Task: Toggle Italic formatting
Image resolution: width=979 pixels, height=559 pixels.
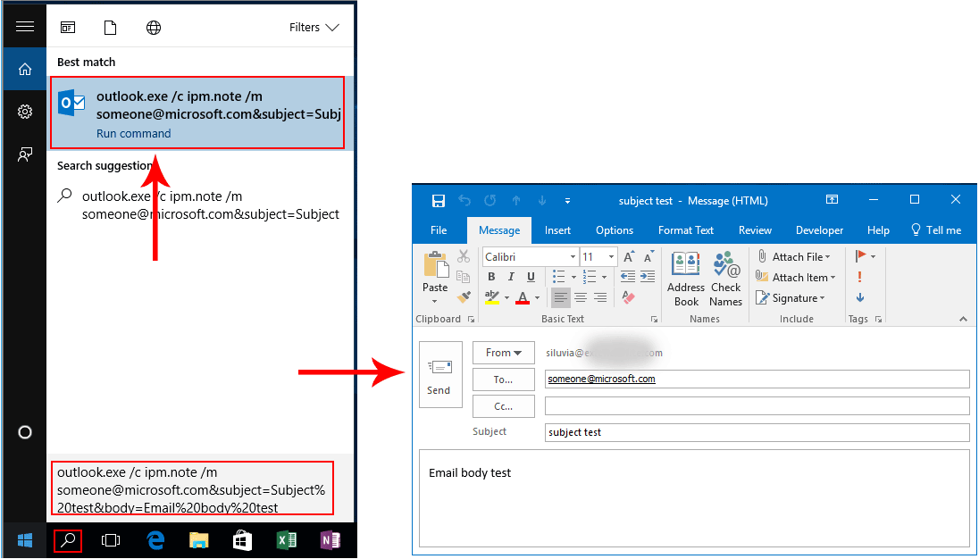Action: click(511, 277)
